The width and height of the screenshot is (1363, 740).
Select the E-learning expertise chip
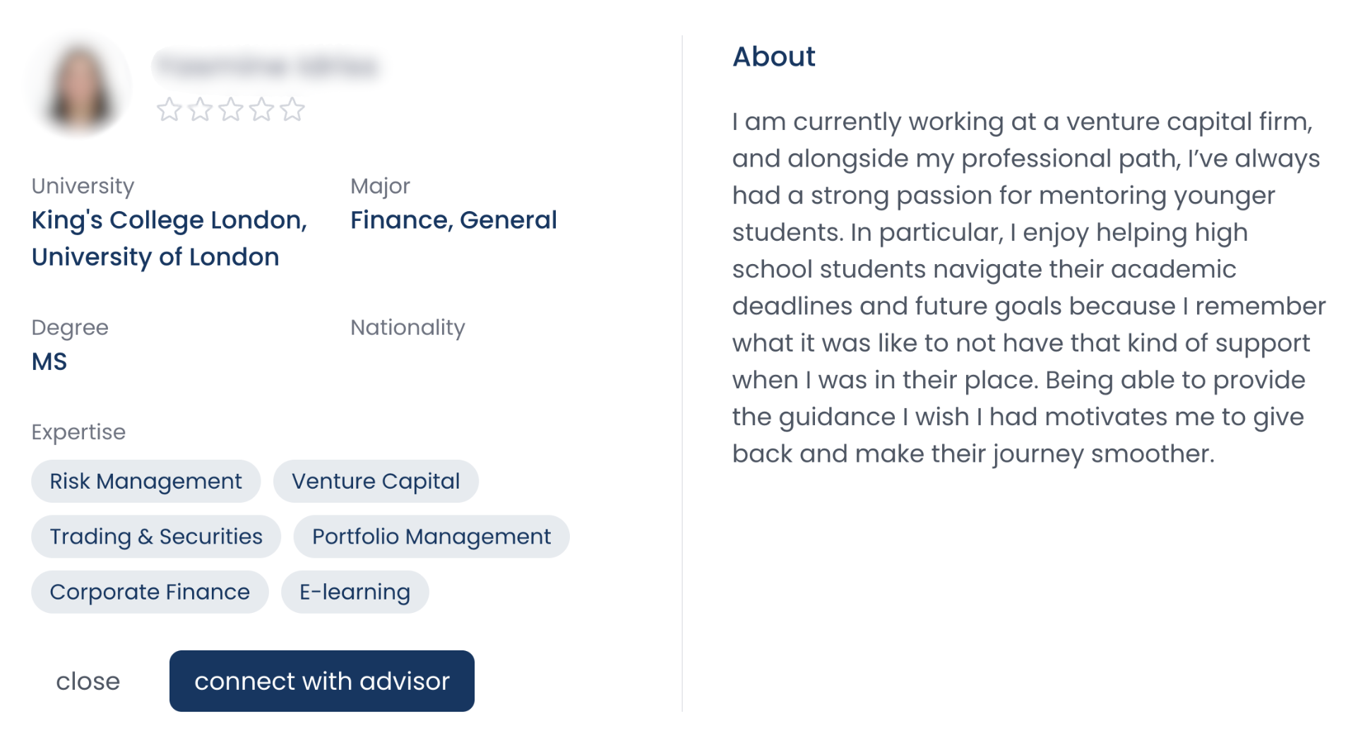pos(354,592)
